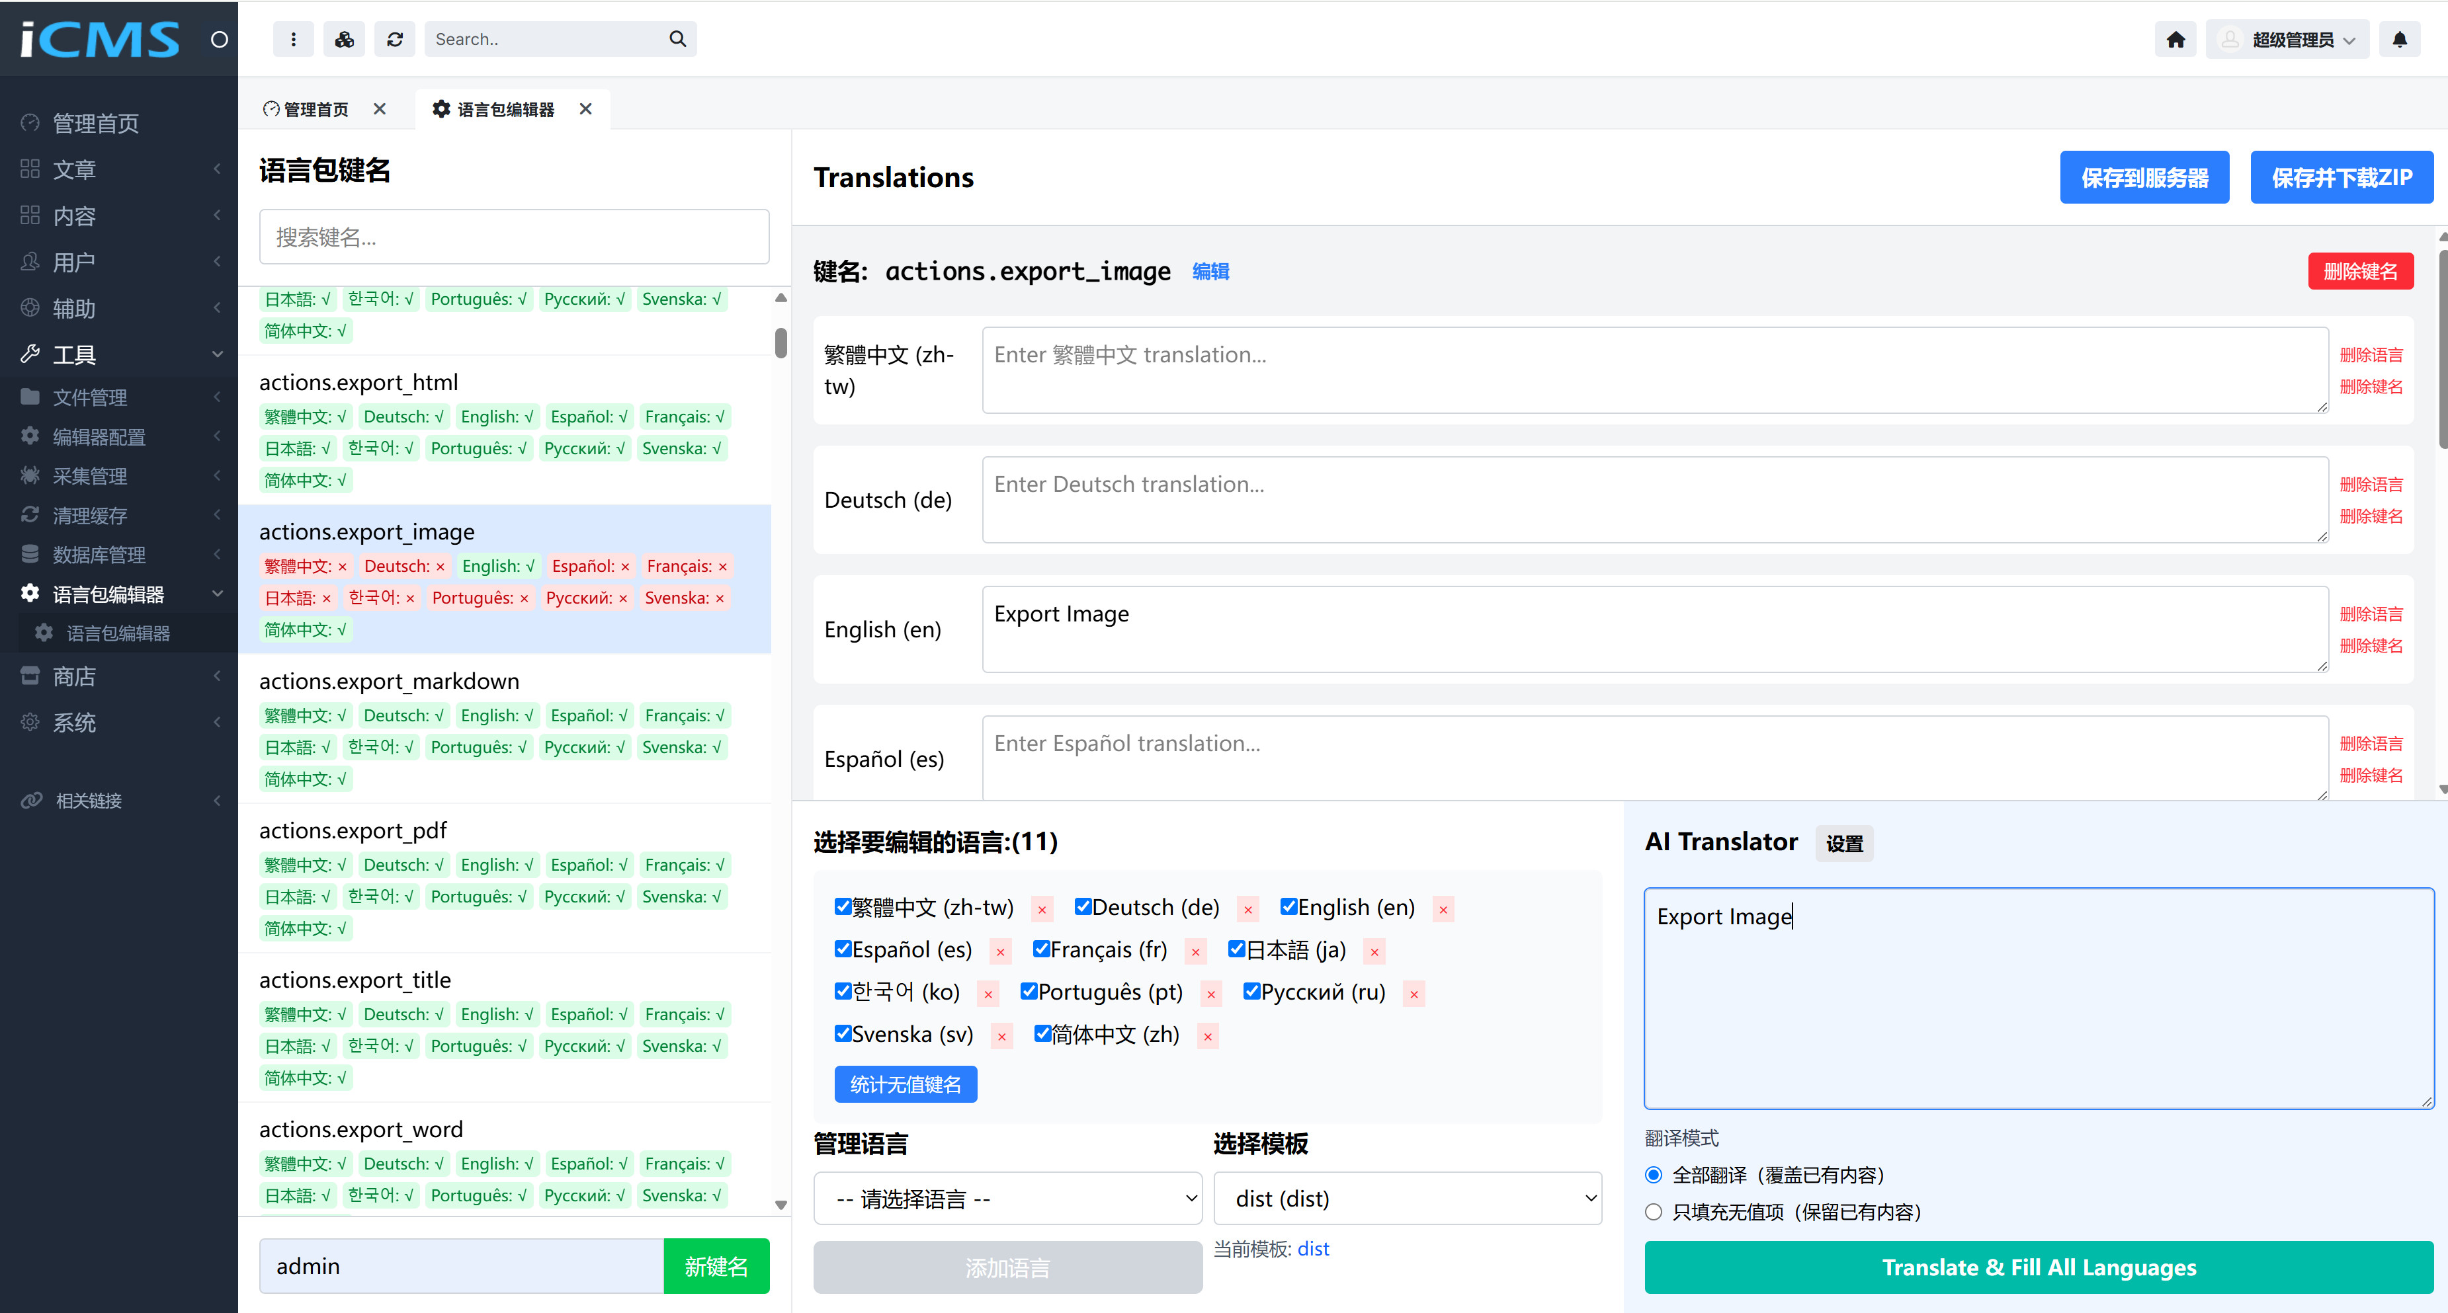Uncheck the Deutsch (de) checkbox
Viewport: 2448px width, 1313px height.
pyautogui.click(x=1082, y=906)
